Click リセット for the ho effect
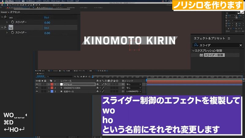 47,28
